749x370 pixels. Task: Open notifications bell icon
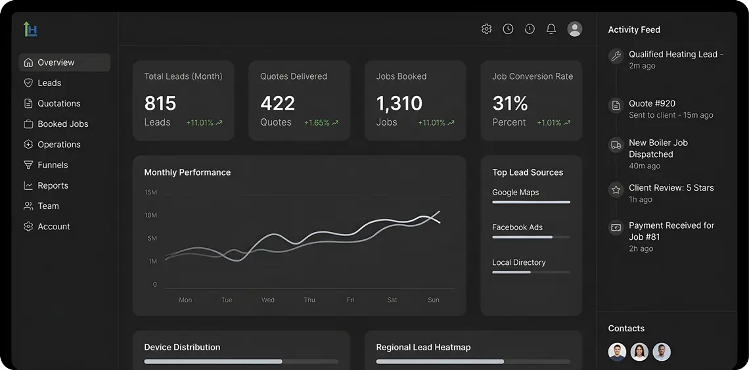pyautogui.click(x=551, y=29)
